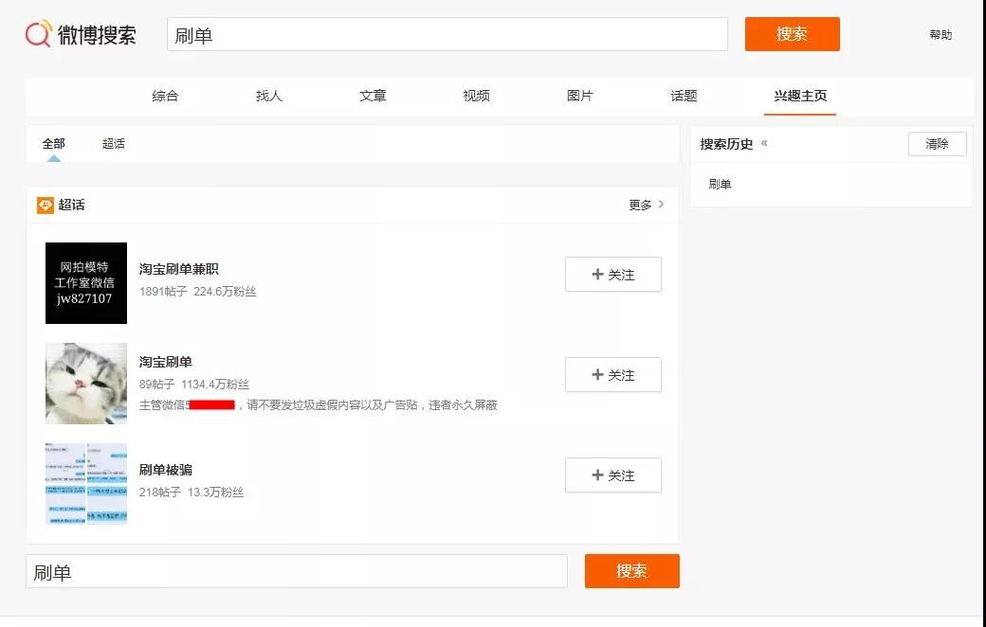Select the 话题 tab
This screenshot has width=986, height=627.
684,96
